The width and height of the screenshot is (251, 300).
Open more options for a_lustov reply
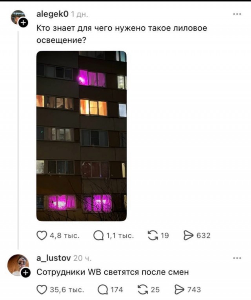[x=237, y=258]
